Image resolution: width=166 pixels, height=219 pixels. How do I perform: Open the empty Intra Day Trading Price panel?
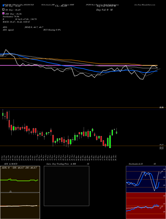tap(66, 186)
